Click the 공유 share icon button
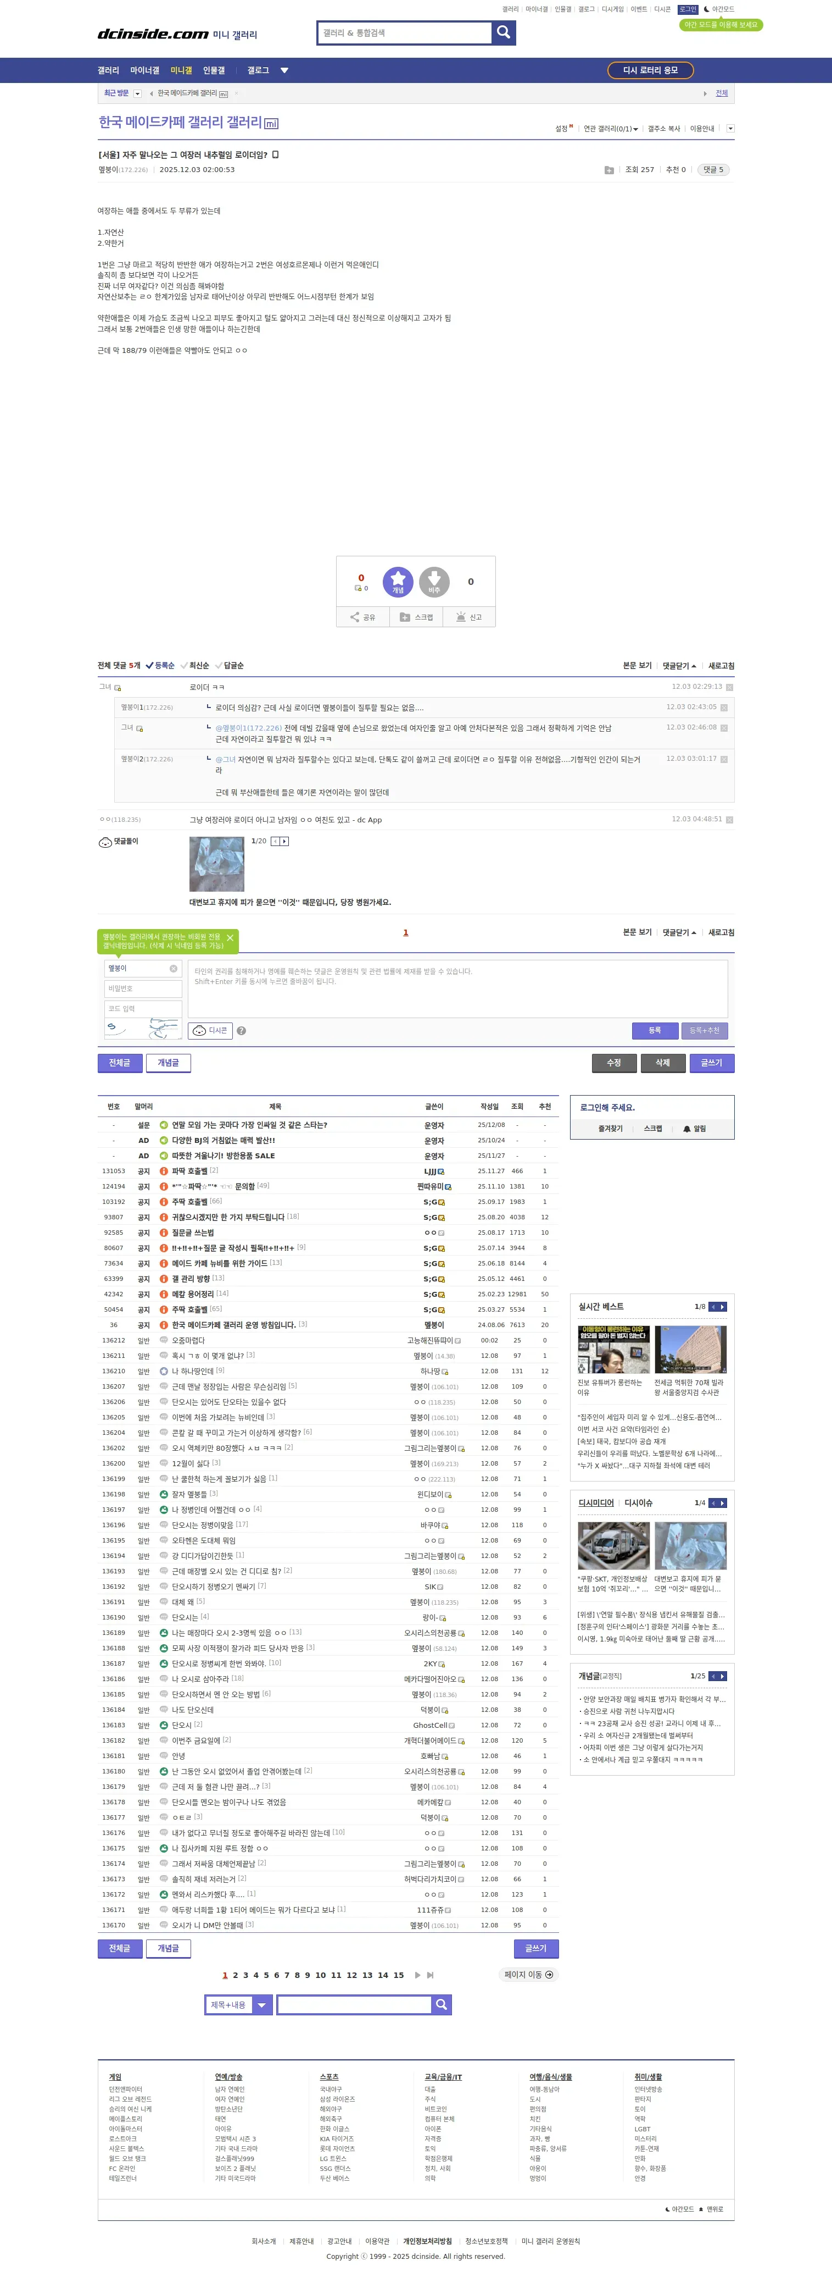Screen dimensions: 832x2288 [363, 617]
